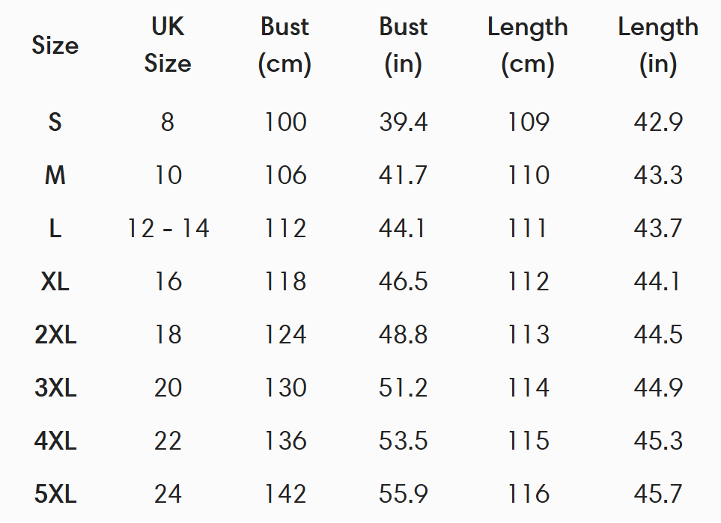The width and height of the screenshot is (721, 523).
Task: Click the UK size 12 - 14 cell
Action: pyautogui.click(x=168, y=228)
